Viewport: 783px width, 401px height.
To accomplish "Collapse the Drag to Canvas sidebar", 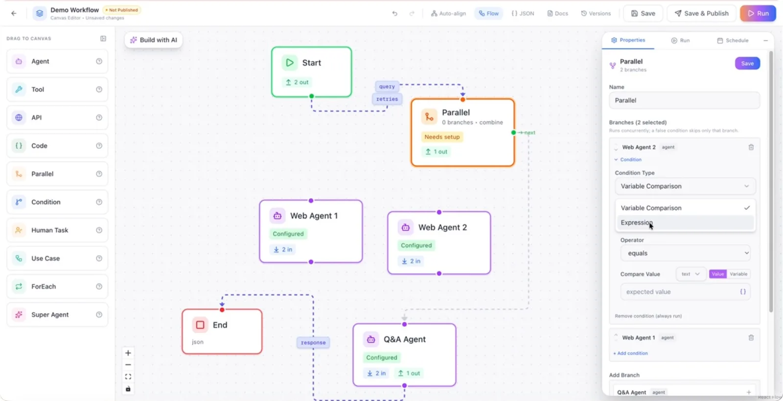I will [x=103, y=39].
